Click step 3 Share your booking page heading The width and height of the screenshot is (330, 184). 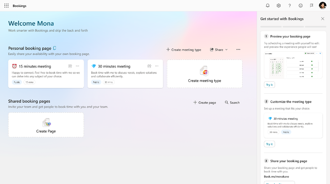[x=288, y=161]
